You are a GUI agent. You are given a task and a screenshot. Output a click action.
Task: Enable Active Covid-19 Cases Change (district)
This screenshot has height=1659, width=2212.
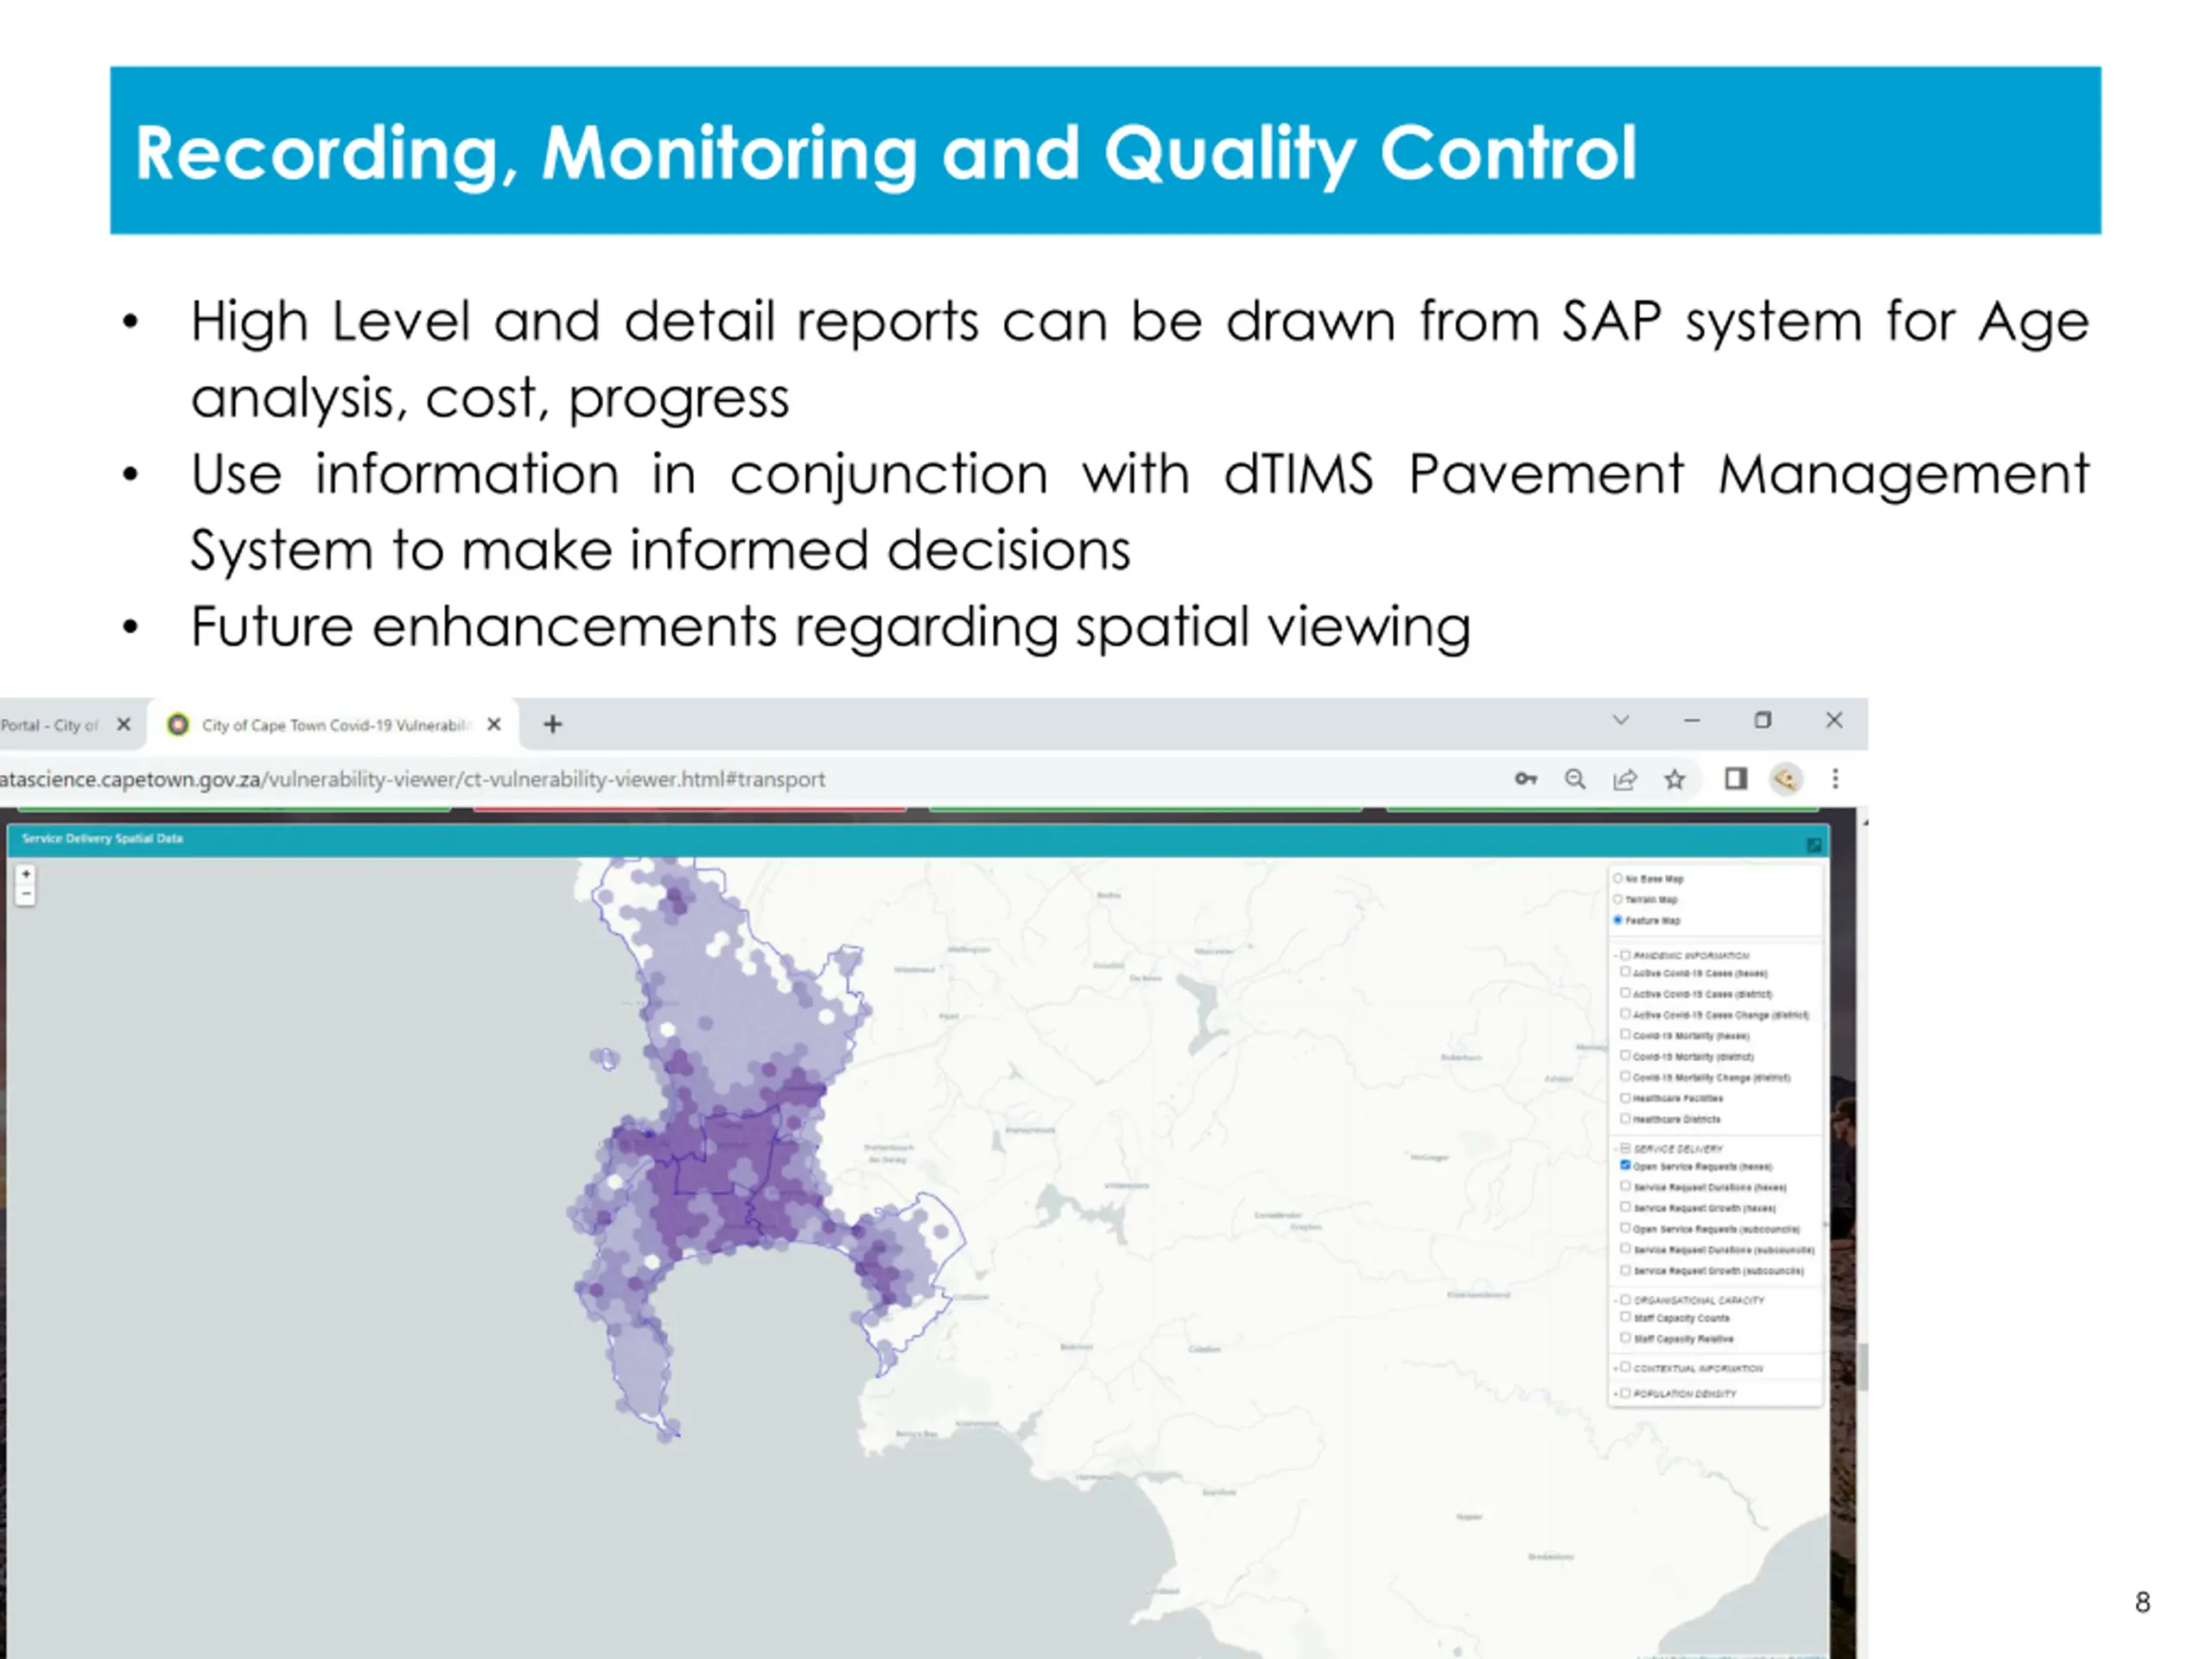point(1625,1014)
